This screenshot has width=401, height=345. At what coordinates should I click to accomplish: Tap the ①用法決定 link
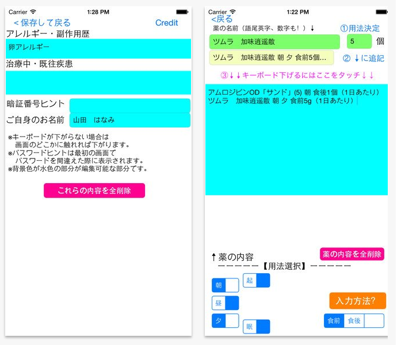(x=360, y=28)
